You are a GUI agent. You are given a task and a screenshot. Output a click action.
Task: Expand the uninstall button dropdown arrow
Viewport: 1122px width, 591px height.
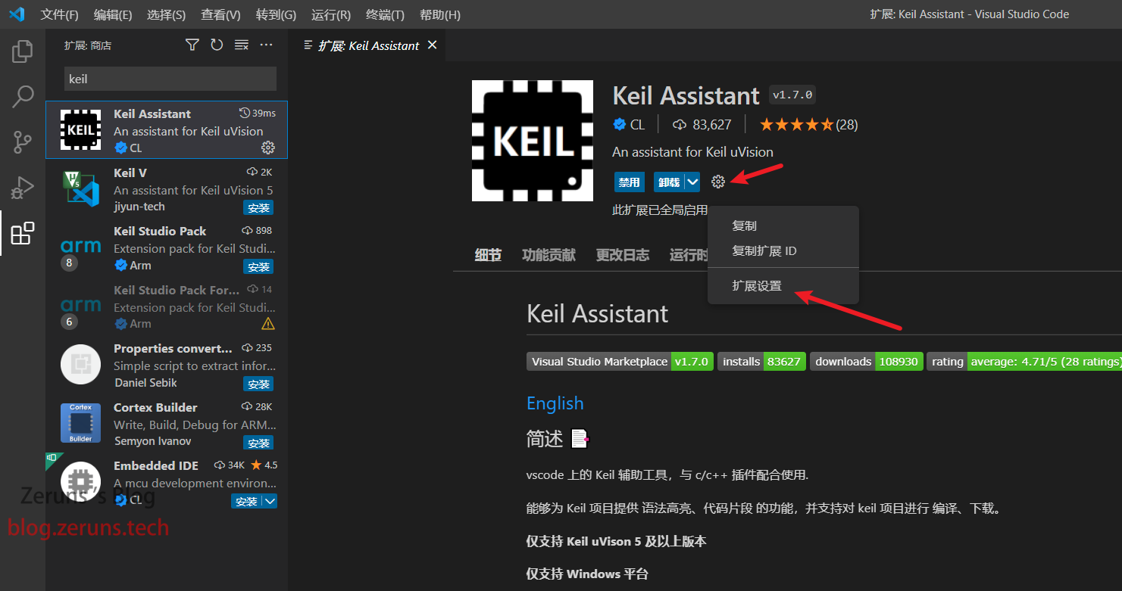[x=692, y=182]
